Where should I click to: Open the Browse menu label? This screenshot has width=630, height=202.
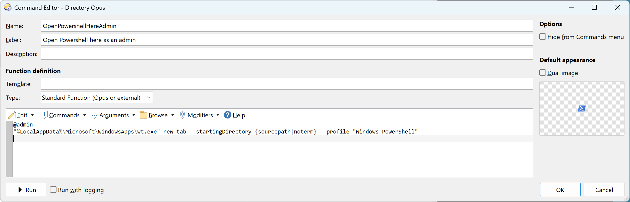pyautogui.click(x=158, y=115)
